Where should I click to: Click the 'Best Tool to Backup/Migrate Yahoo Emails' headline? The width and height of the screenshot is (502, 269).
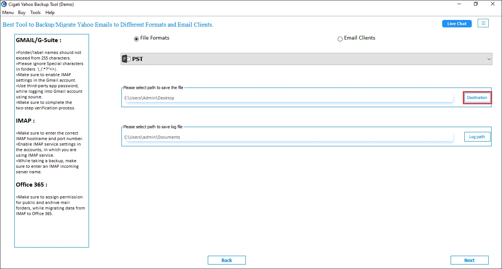tap(108, 25)
